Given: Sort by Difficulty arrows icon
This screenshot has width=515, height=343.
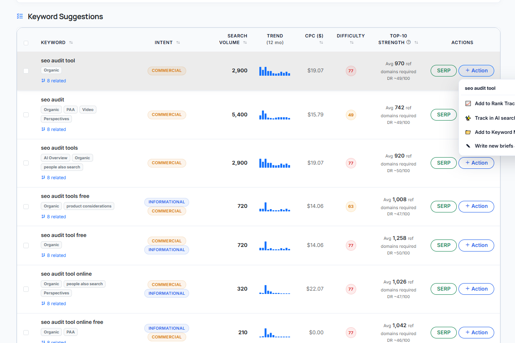Looking at the screenshot, I should pyautogui.click(x=352, y=42).
